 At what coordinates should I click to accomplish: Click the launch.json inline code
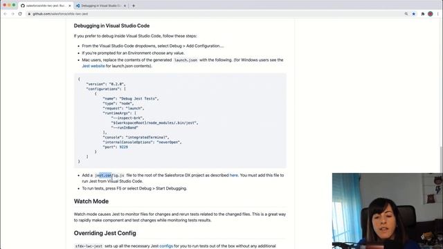coord(186,60)
